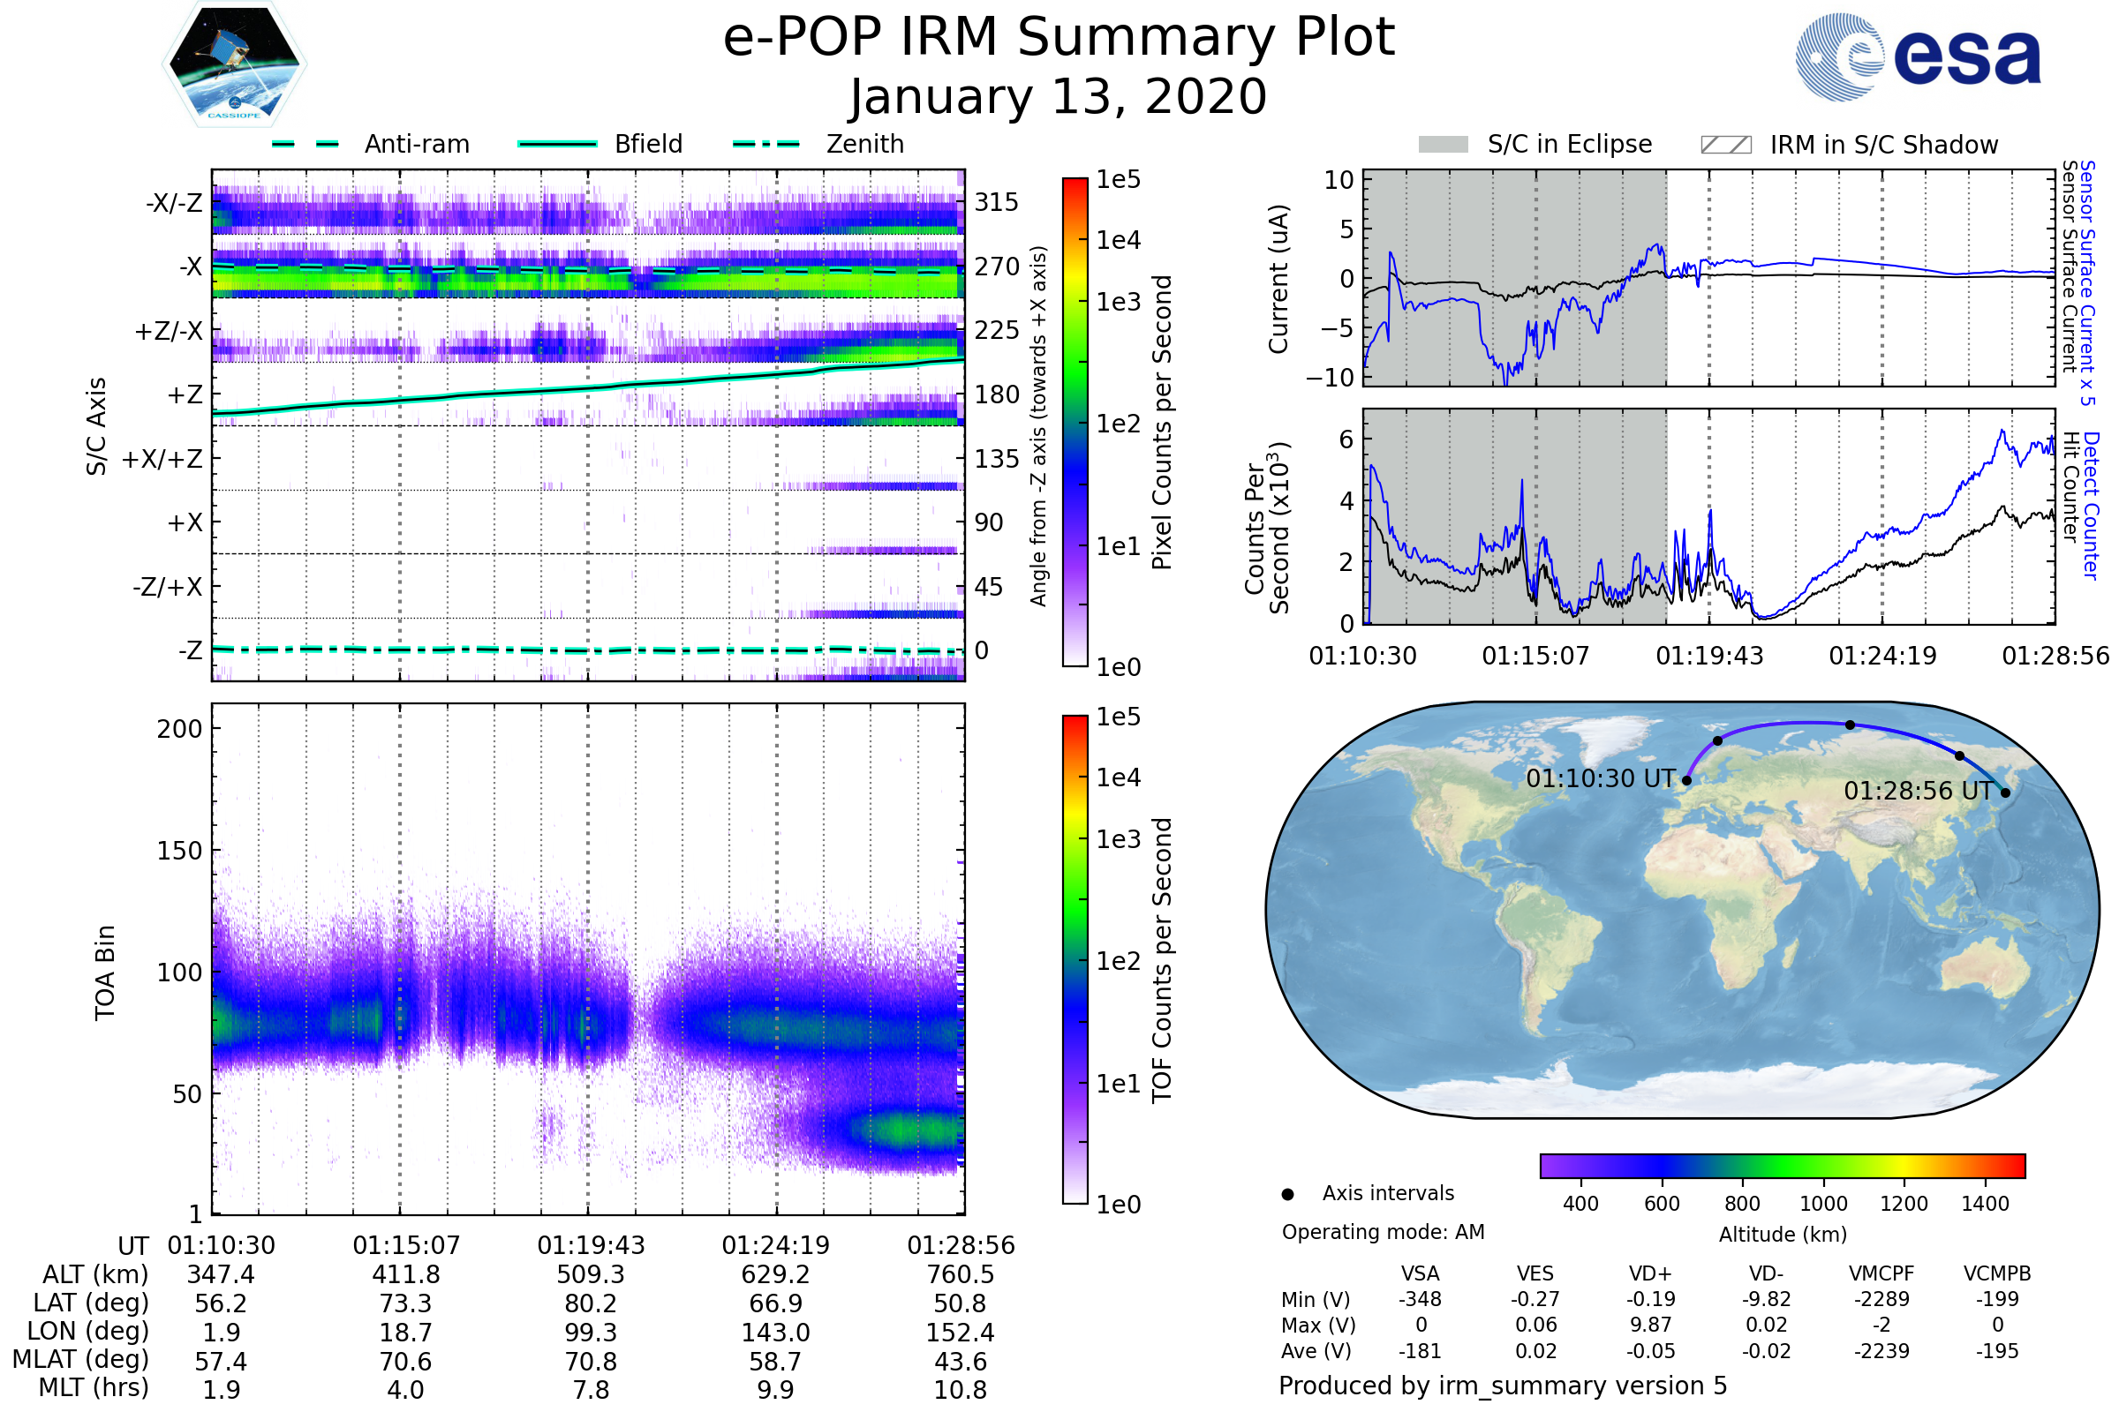Click the hatched IRM in S/C Shadow patch
This screenshot has height=1412, width=2119.
coord(1726,145)
